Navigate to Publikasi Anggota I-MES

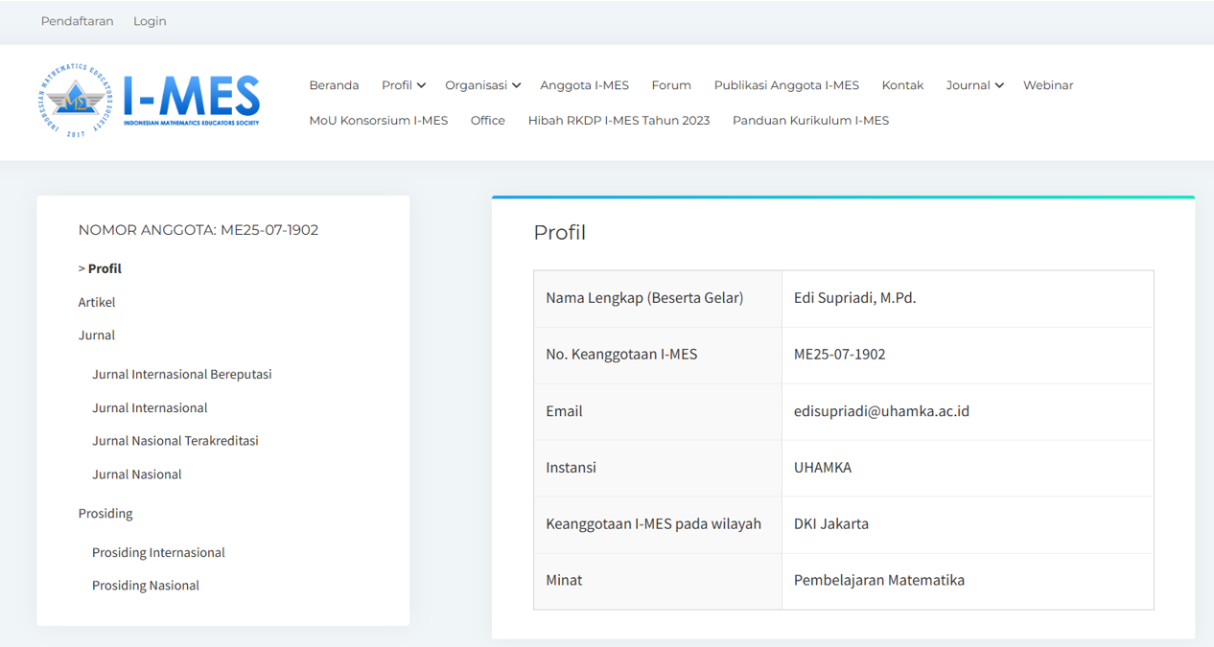coord(786,85)
